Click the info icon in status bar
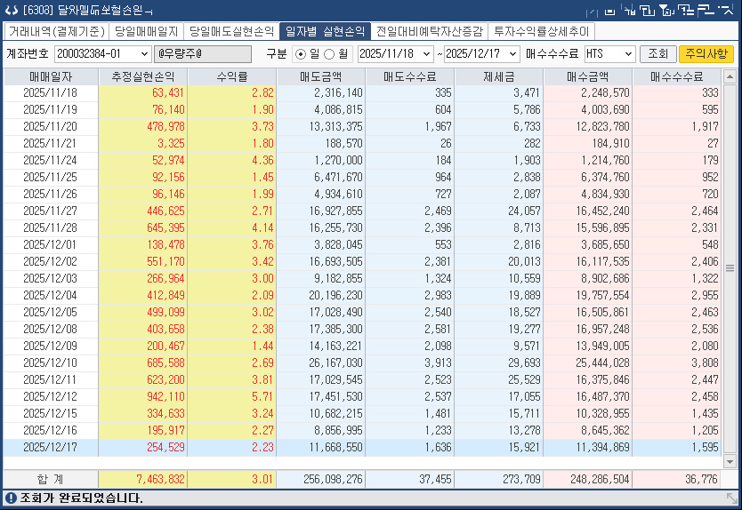 coord(10,498)
